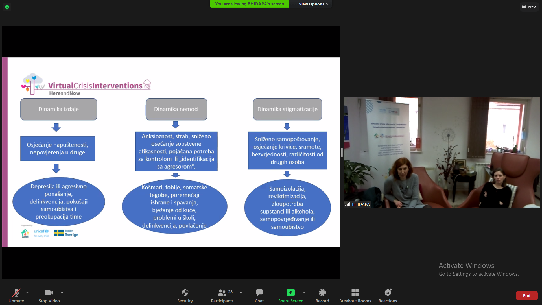Open the View Options dropdown
Image resolution: width=542 pixels, height=305 pixels.
click(313, 4)
